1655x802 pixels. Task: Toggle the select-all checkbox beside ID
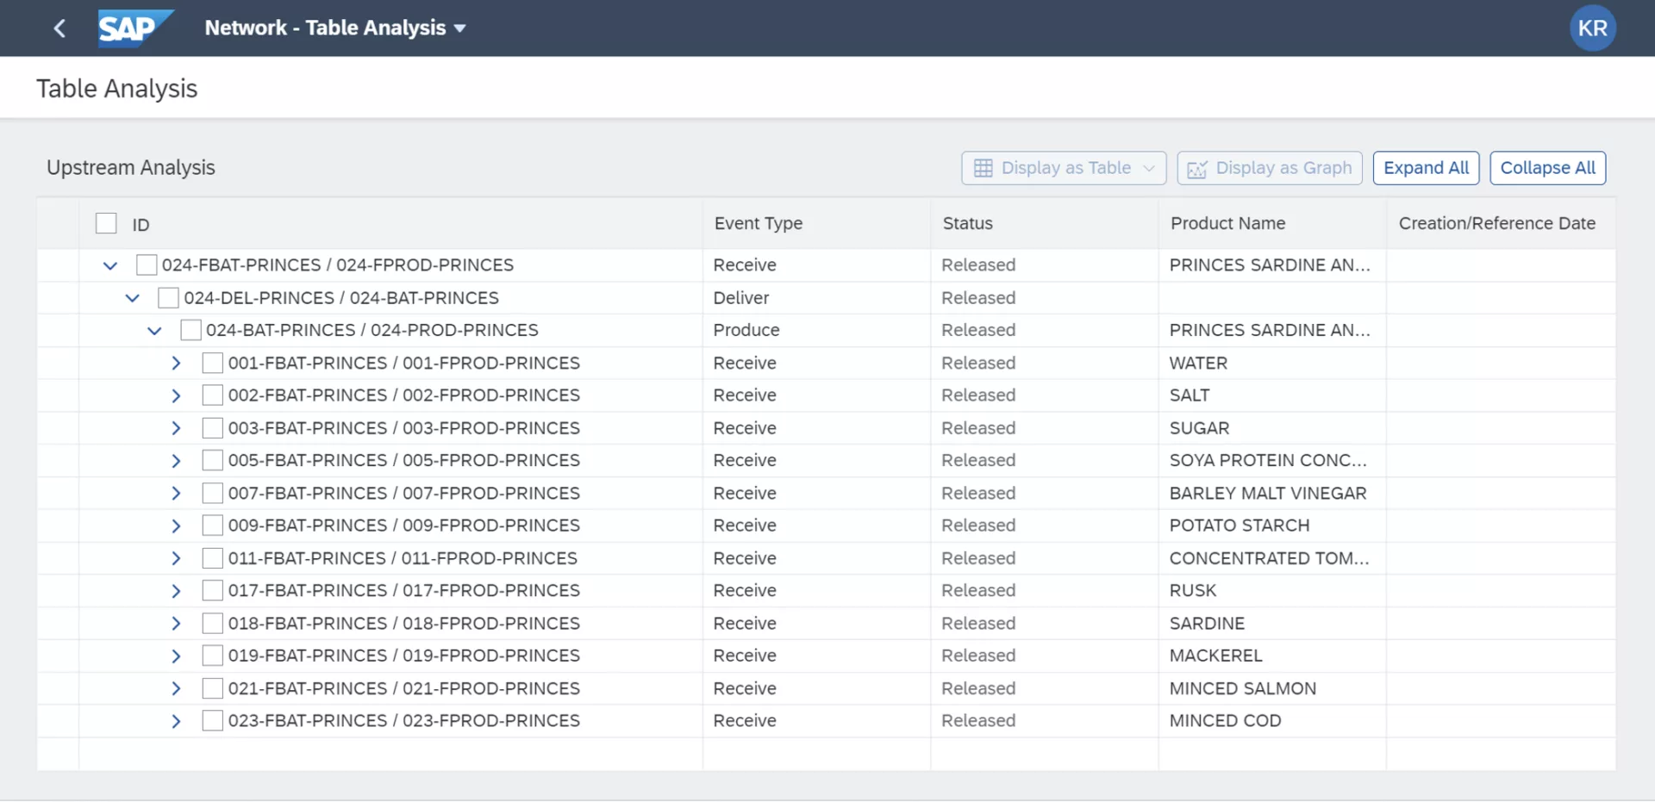coord(106,223)
